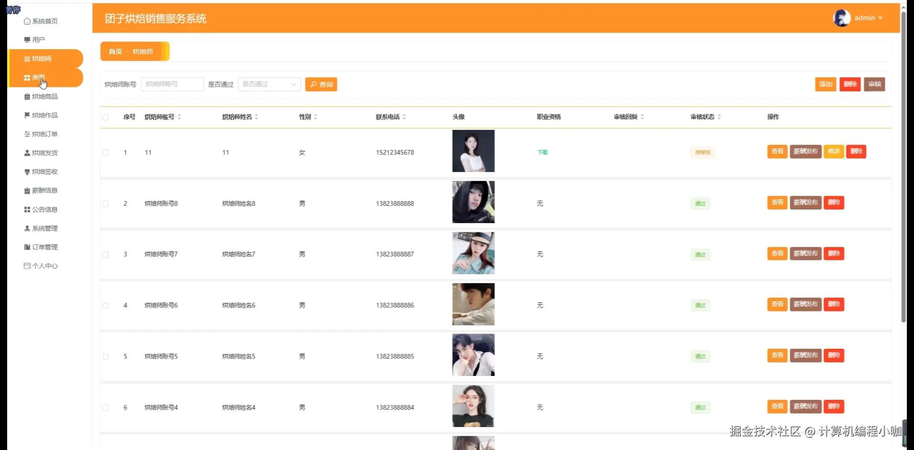Image resolution: width=914 pixels, height=450 pixels.
Task: Check the checkbox for 烘焙师账号4 row
Action: click(x=106, y=408)
